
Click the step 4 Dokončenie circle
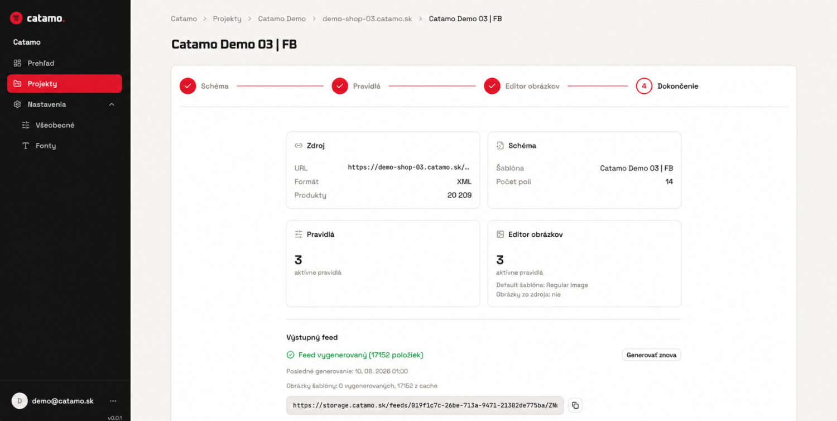coord(644,86)
